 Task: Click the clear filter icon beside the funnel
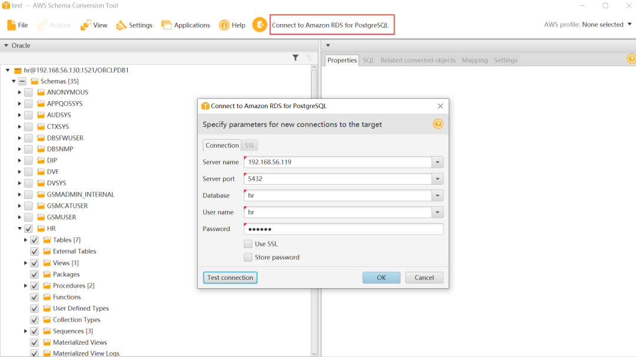(309, 58)
